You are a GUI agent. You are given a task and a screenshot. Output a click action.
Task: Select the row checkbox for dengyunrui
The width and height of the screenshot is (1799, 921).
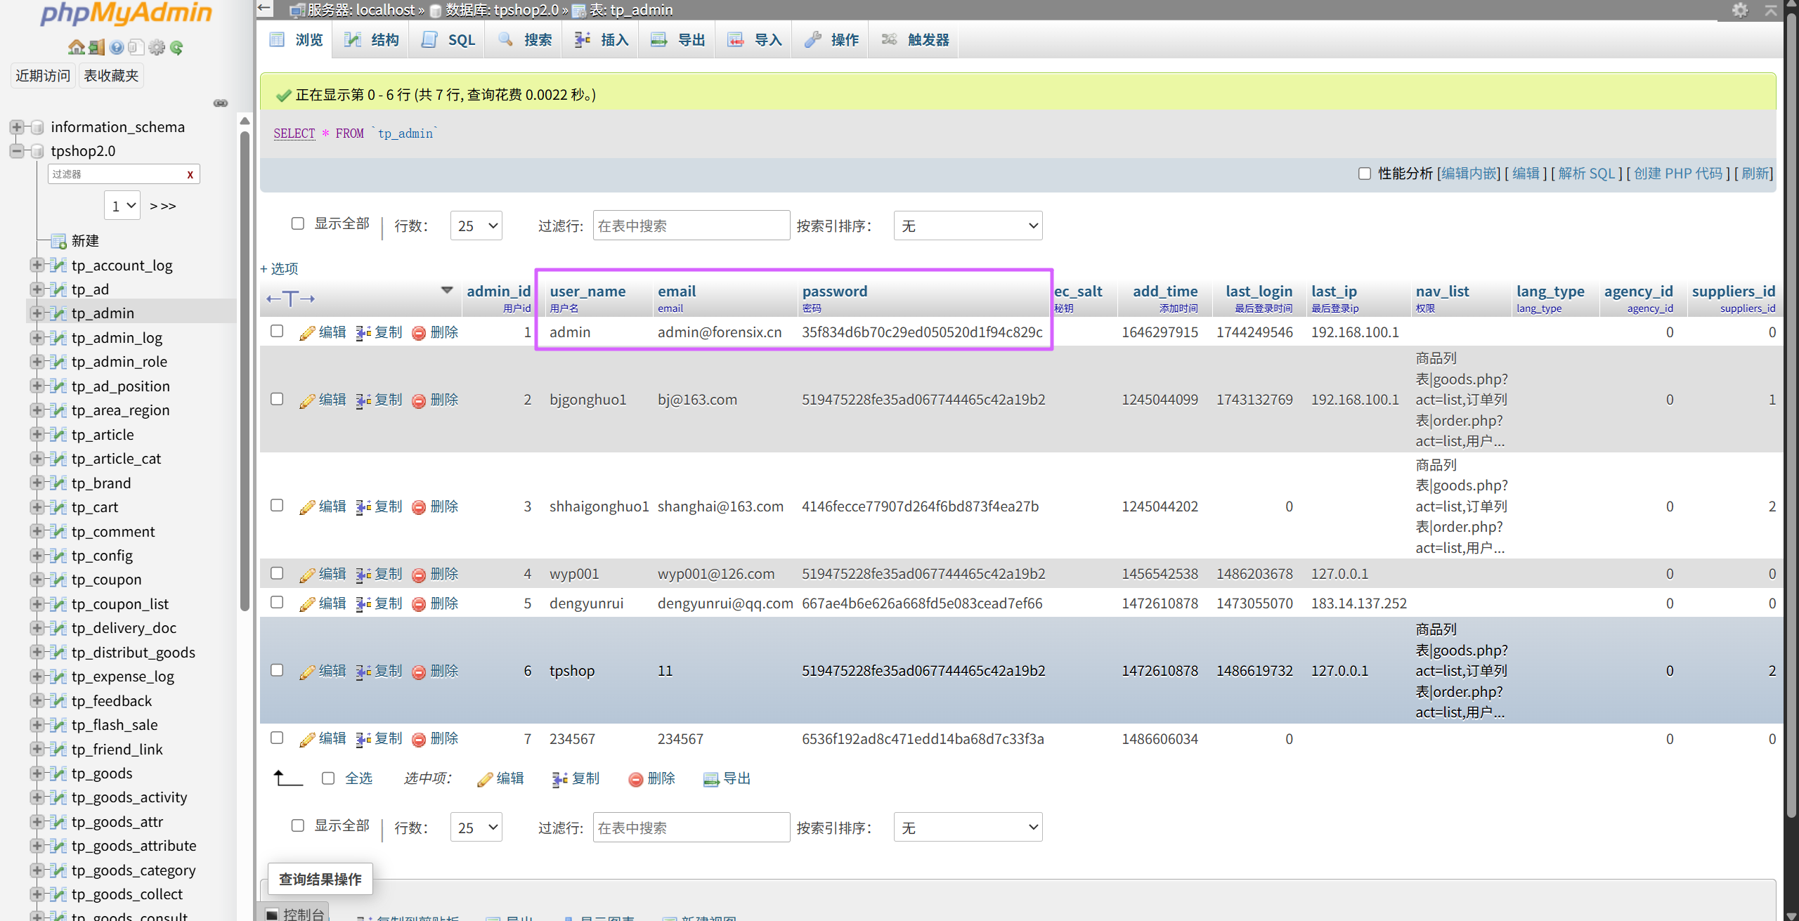pos(277,603)
